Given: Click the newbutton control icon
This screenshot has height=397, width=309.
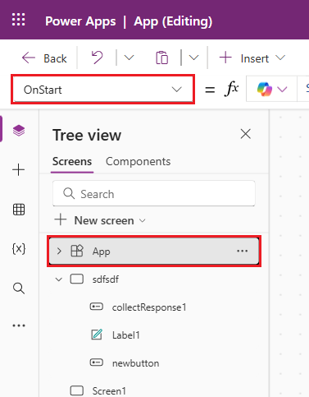Looking at the screenshot, I should coord(97,362).
